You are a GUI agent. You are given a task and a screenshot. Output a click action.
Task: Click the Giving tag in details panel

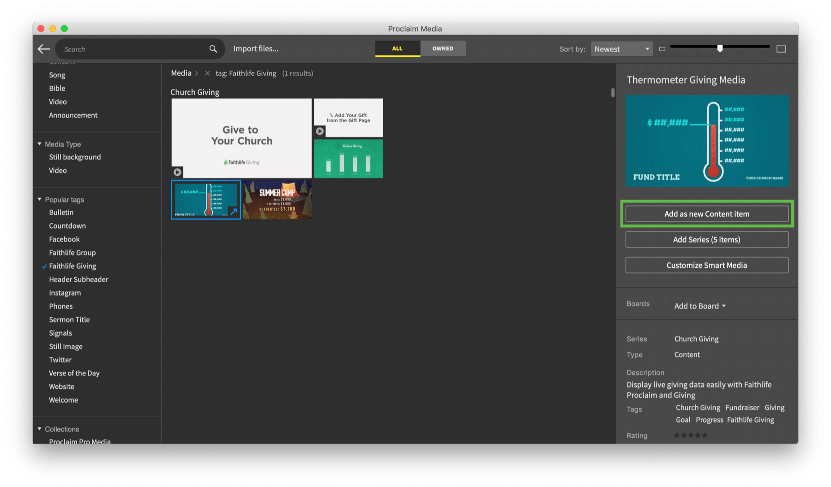pos(774,408)
